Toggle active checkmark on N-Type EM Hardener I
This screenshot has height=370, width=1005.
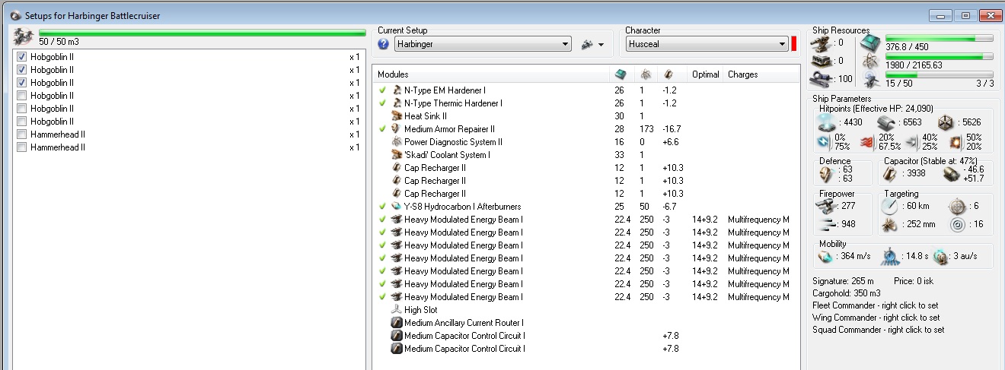(382, 90)
